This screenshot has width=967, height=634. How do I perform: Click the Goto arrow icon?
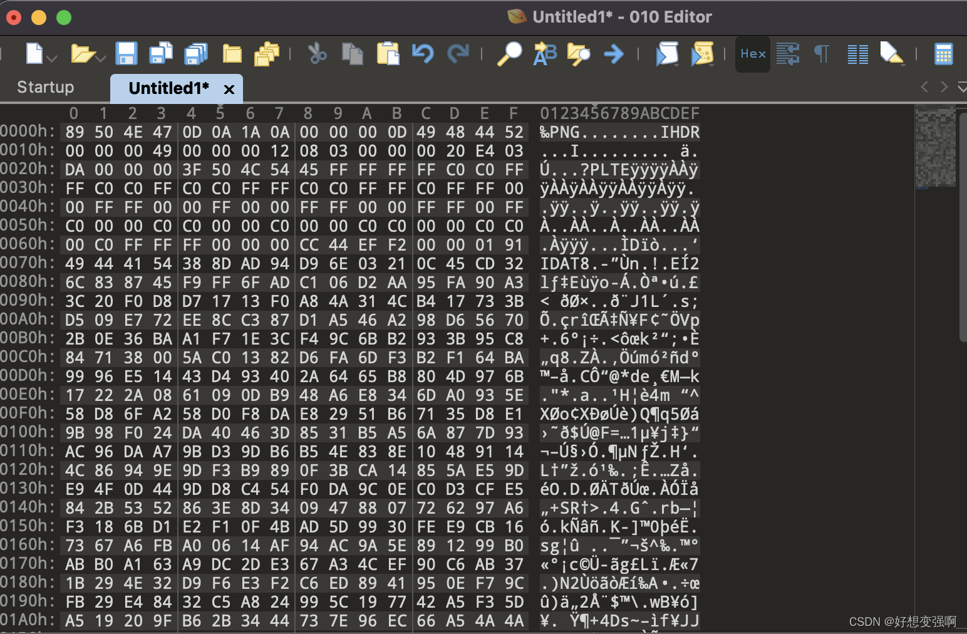tap(614, 54)
